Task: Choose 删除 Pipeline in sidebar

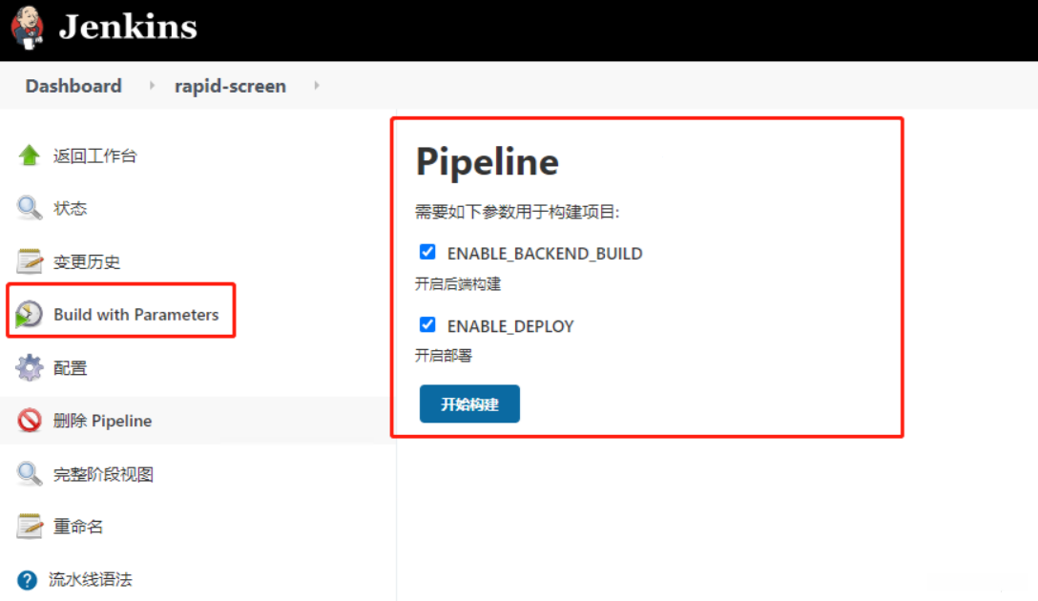Action: click(103, 421)
